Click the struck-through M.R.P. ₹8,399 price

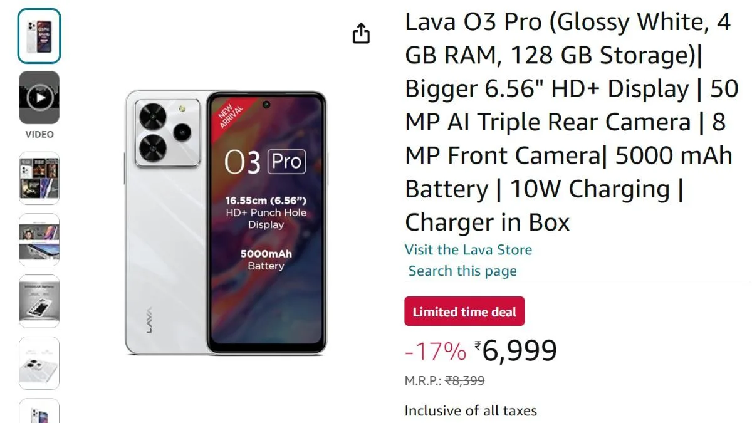444,380
